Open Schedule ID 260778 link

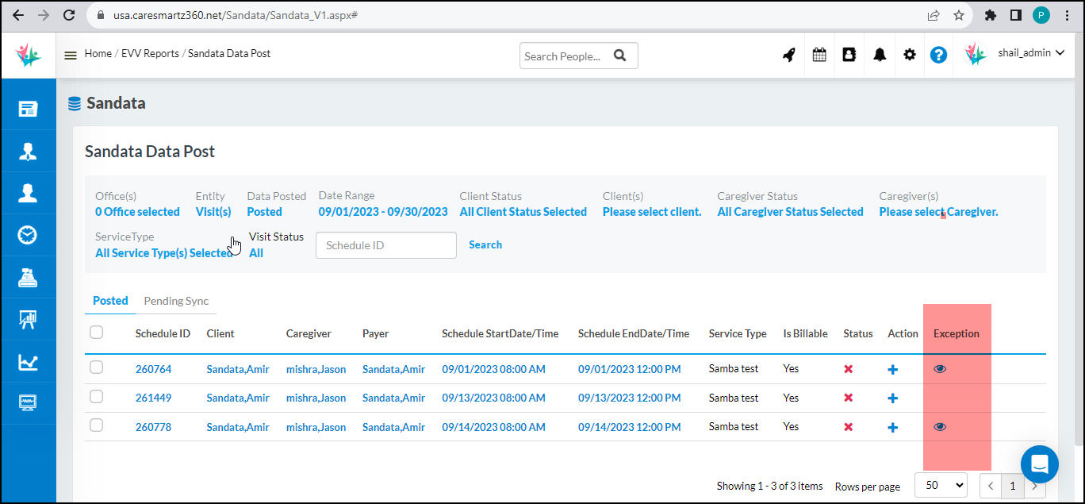[x=153, y=426]
